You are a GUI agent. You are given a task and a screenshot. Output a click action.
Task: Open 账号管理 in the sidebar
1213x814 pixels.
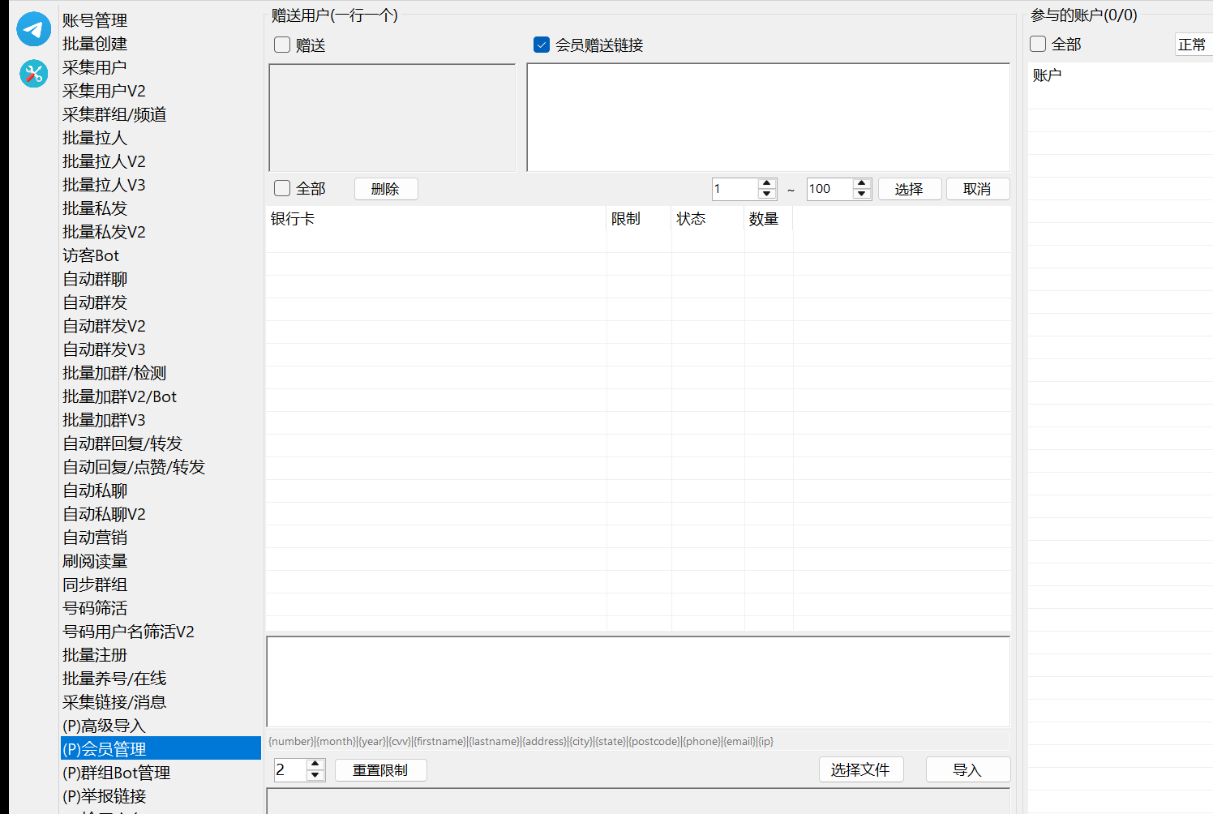point(95,20)
